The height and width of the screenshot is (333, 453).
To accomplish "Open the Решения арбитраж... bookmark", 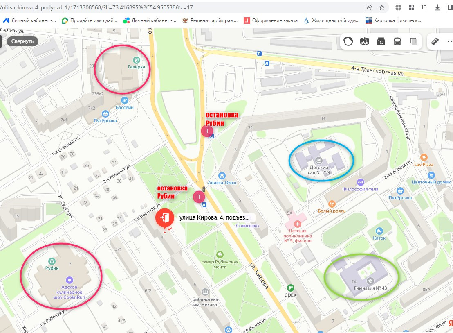I will 210,20.
